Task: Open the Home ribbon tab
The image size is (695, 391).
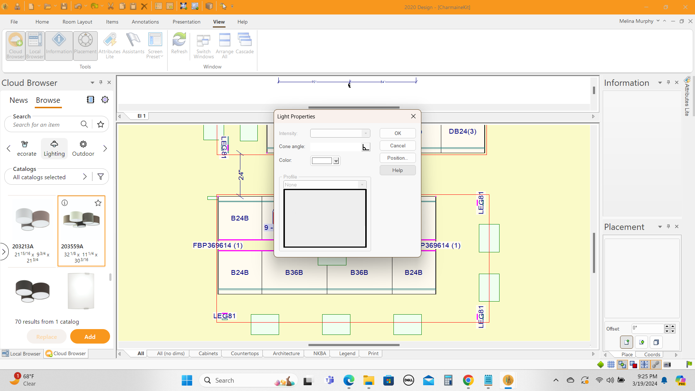Action: point(42,22)
